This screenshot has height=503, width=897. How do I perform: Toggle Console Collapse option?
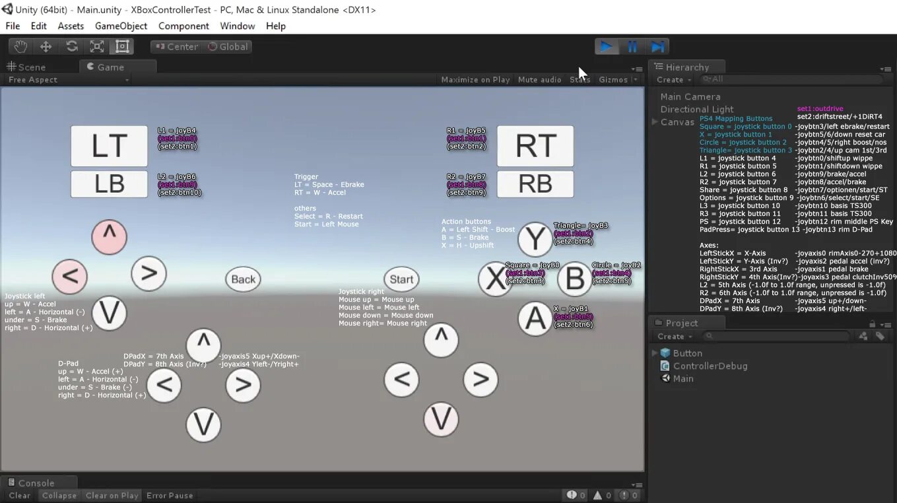pyautogui.click(x=59, y=496)
